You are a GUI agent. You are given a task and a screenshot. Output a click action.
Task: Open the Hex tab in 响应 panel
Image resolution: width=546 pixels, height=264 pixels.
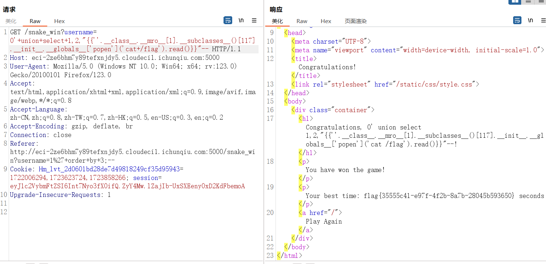326,21
